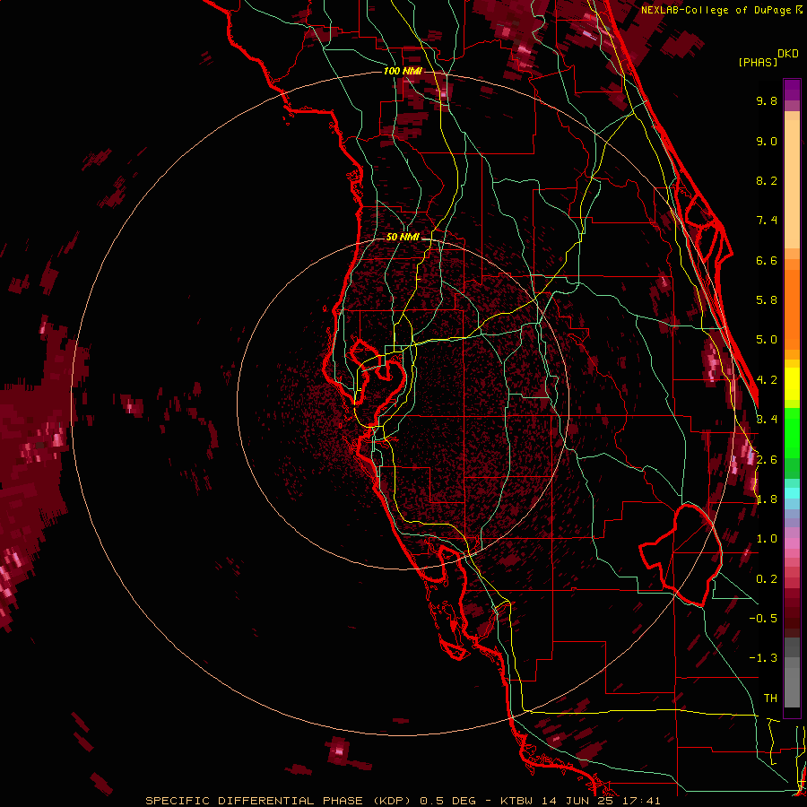Click the [PHAS] units label
This screenshot has height=807, width=807.
click(x=758, y=63)
